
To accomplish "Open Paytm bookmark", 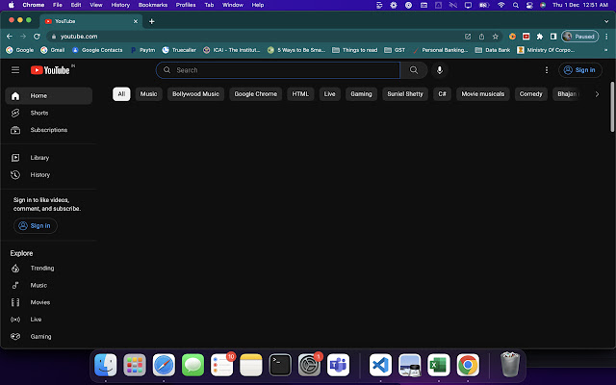I will click(143, 50).
